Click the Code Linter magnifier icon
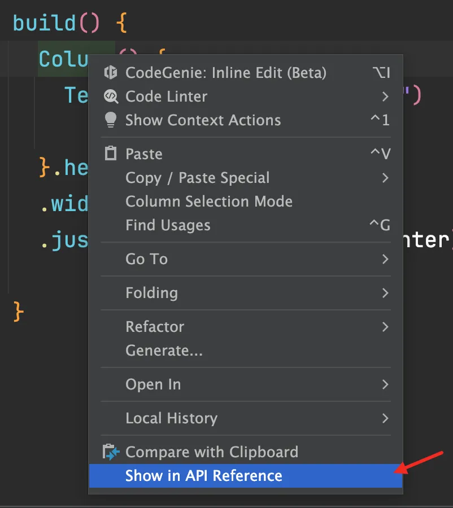The width and height of the screenshot is (453, 508). click(111, 96)
